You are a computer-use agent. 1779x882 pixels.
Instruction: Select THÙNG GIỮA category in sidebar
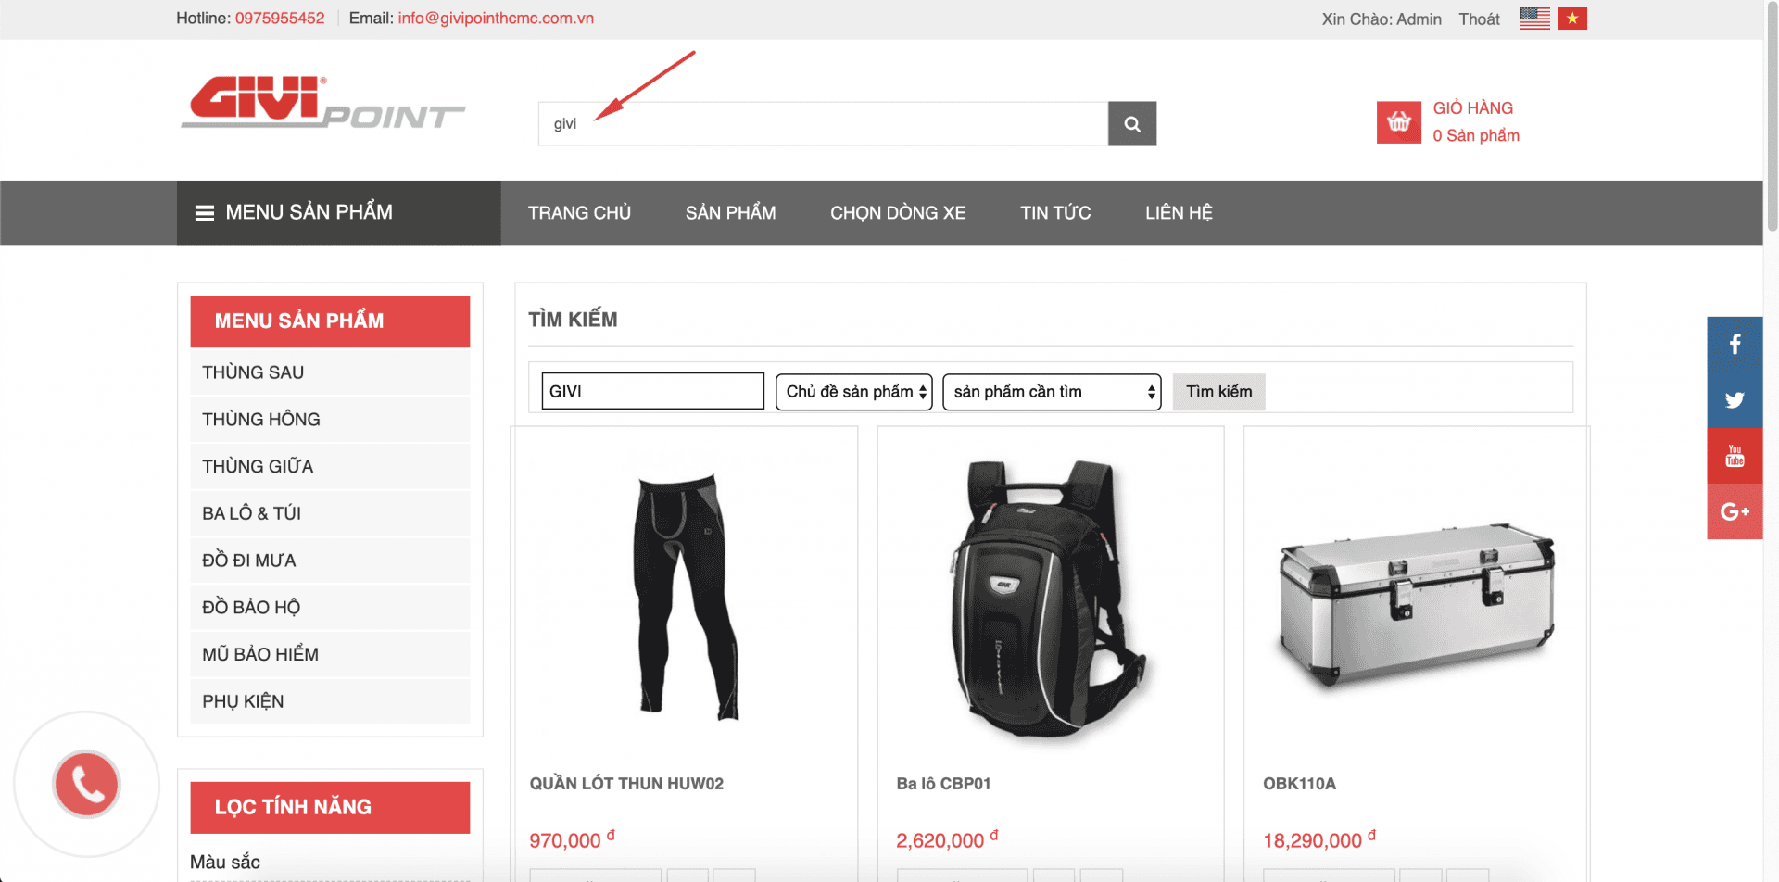(x=330, y=467)
